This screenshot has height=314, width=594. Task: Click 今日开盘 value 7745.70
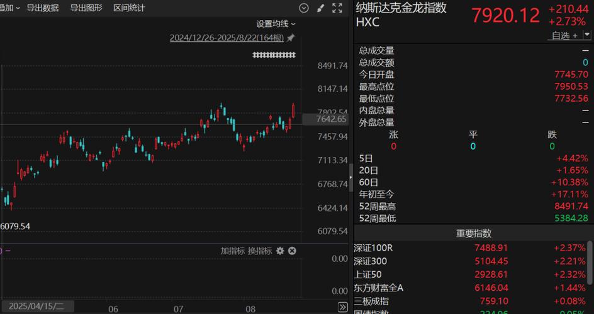tap(571, 75)
